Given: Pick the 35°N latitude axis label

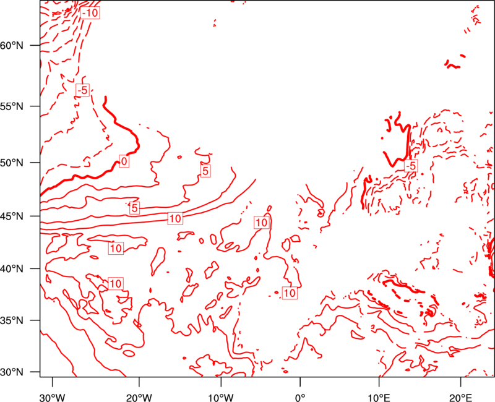Looking at the screenshot, I should coord(12,320).
